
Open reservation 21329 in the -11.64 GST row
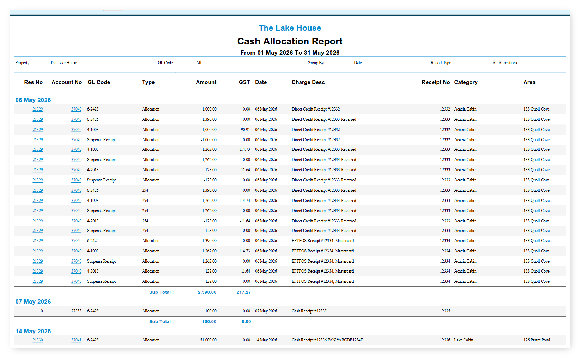point(38,221)
